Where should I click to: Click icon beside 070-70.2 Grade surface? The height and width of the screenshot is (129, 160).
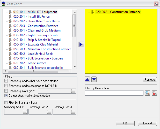10,63
